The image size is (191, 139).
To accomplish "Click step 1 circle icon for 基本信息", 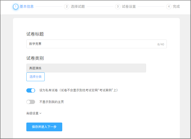I will (16, 7).
